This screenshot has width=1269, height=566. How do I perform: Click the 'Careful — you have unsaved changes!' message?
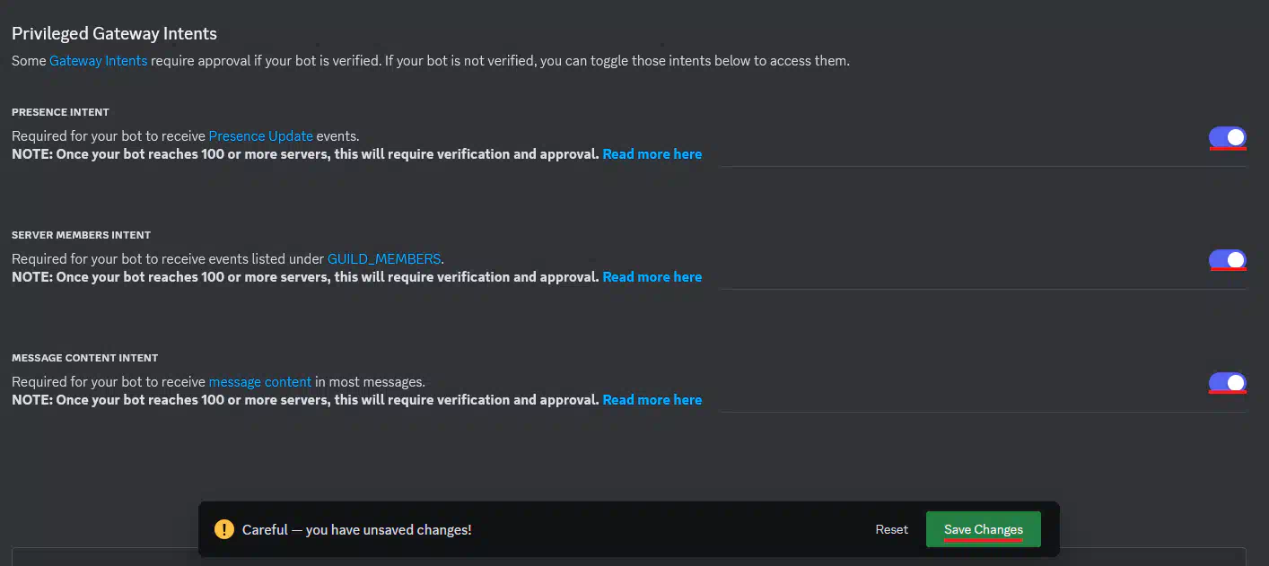pyautogui.click(x=356, y=530)
